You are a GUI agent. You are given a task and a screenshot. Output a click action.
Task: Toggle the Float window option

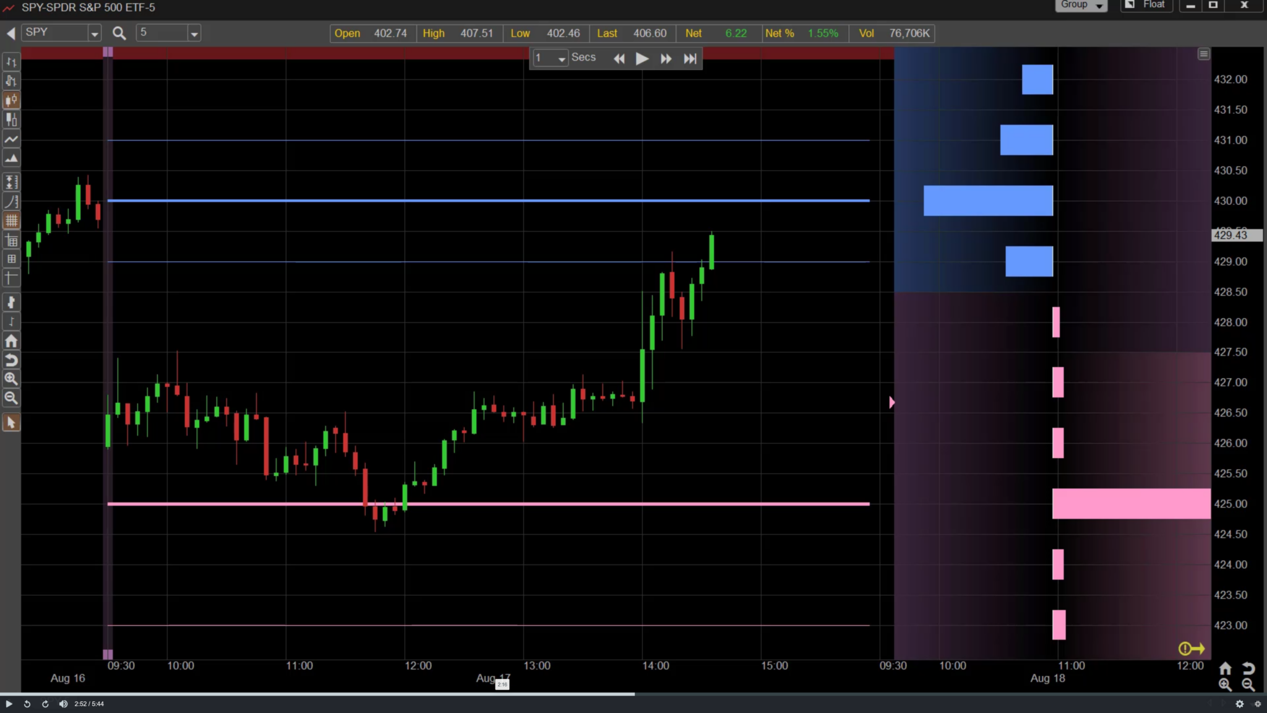pyautogui.click(x=1148, y=5)
